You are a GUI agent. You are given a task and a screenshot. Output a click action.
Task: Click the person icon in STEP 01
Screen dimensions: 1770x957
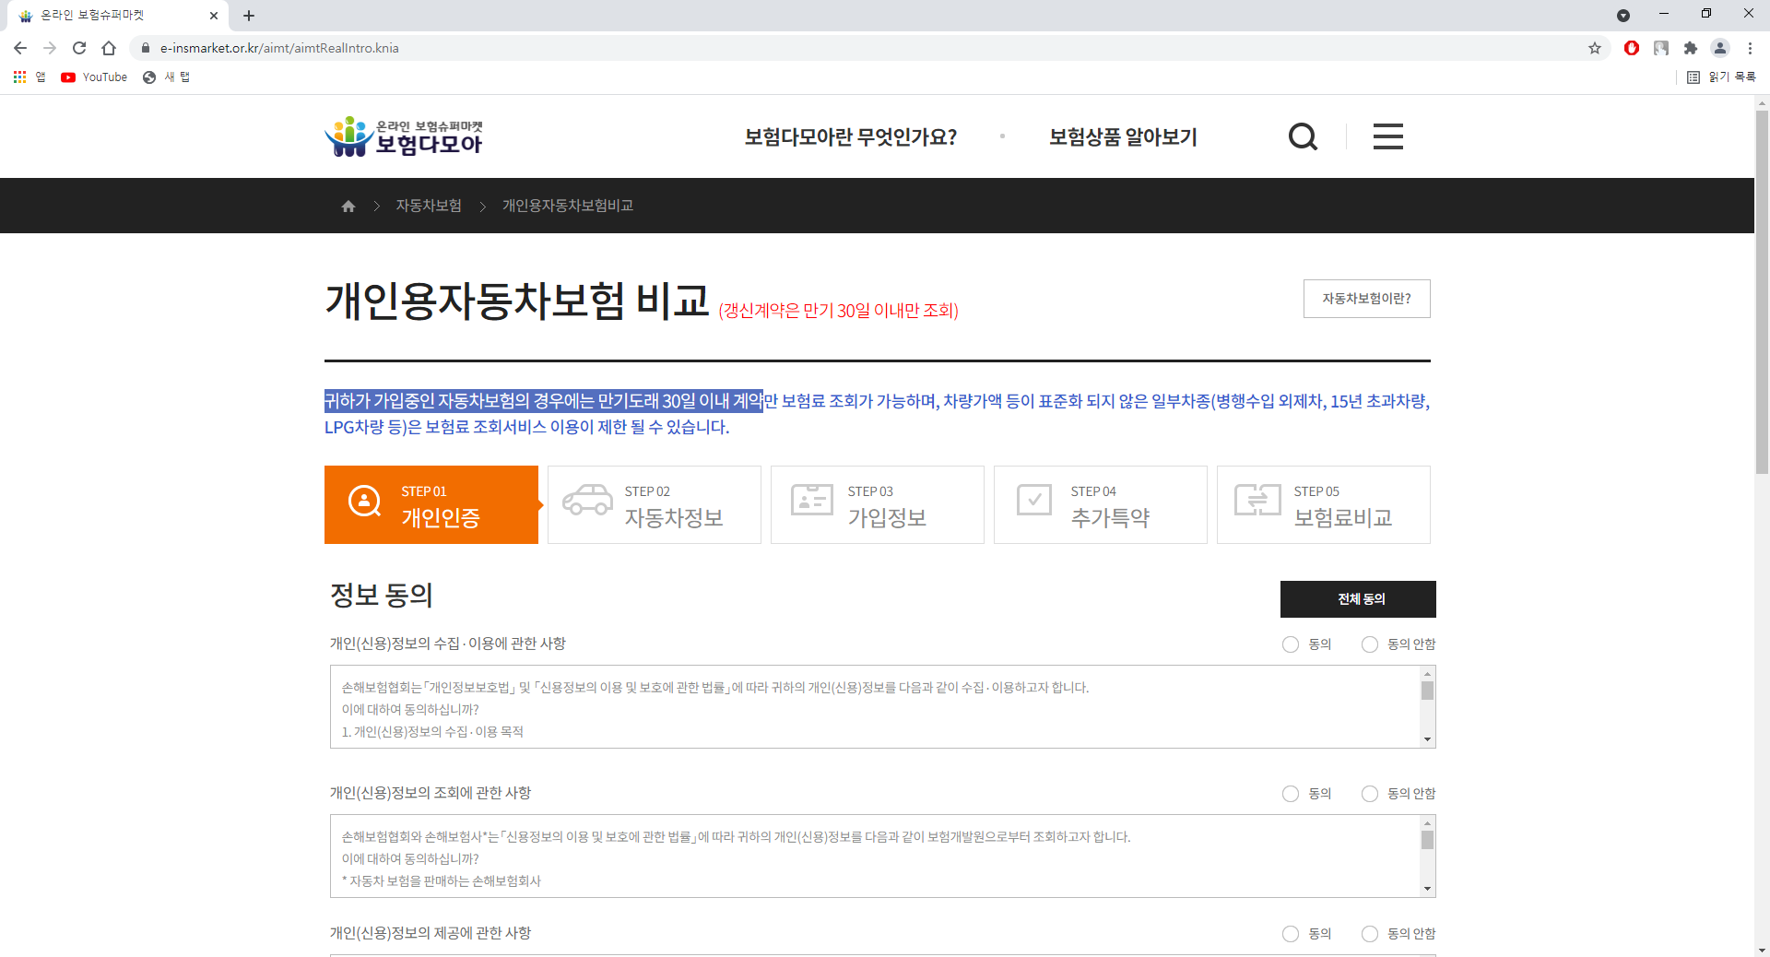pyautogui.click(x=364, y=501)
